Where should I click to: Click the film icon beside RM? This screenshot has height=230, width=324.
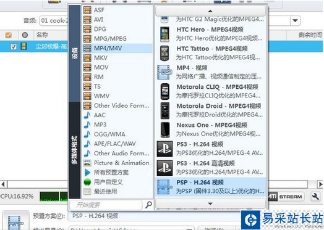[87, 77]
